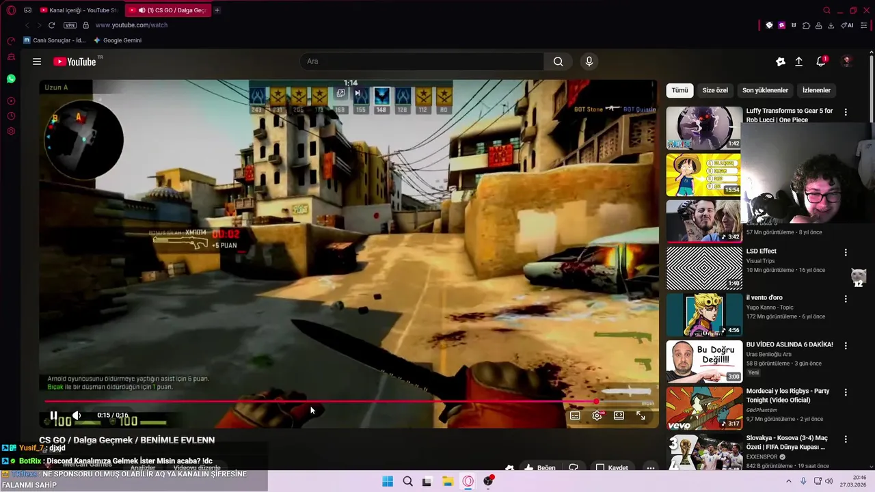Viewport: 875px width, 492px height.
Task: Open the YouTube notifications bell
Action: click(821, 61)
